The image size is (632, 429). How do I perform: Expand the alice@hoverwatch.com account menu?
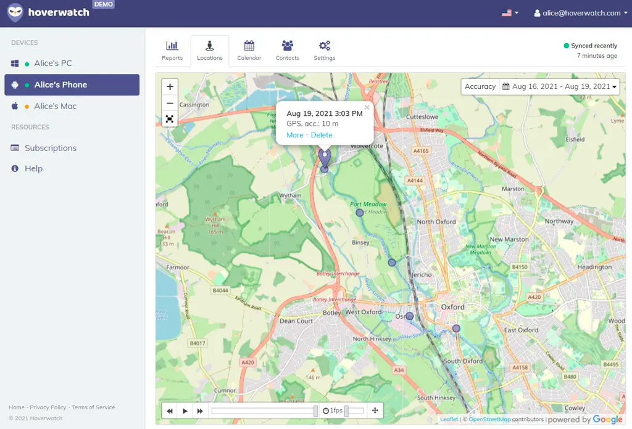point(580,13)
